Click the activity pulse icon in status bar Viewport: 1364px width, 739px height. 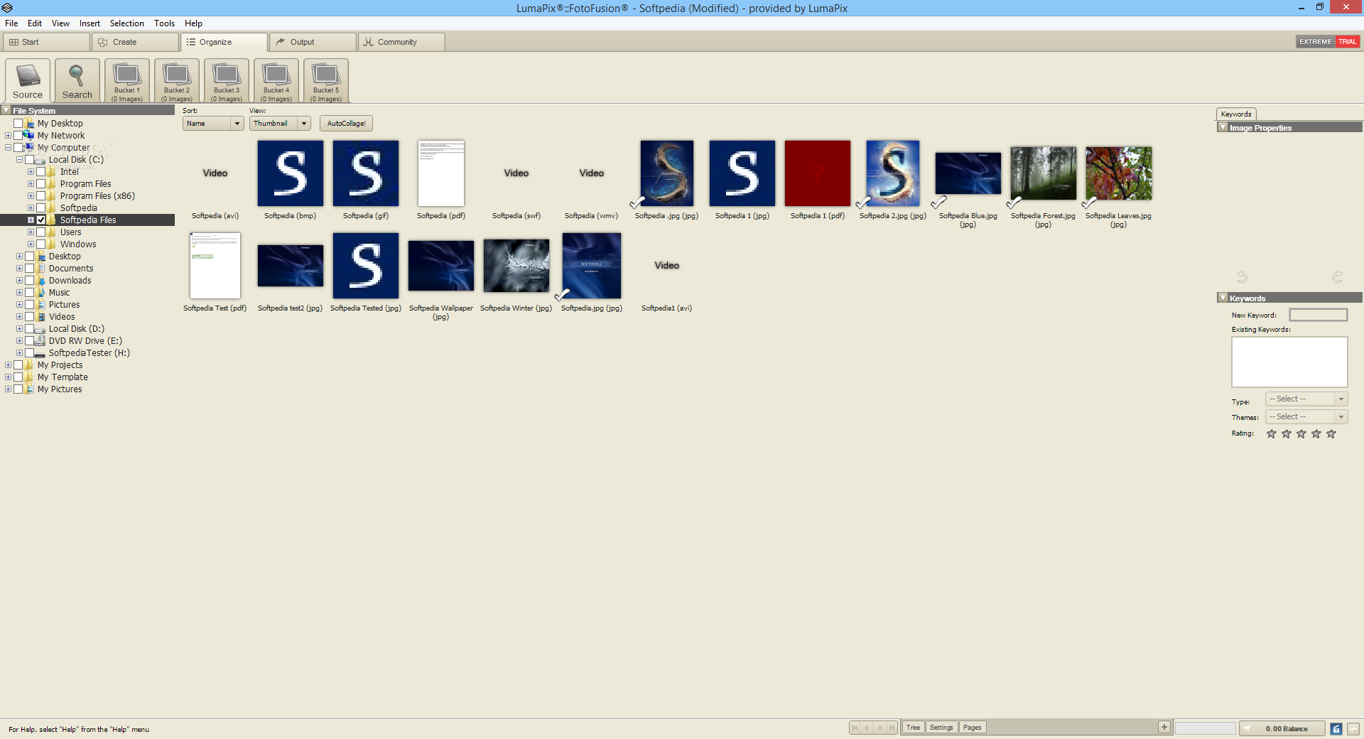(1353, 728)
